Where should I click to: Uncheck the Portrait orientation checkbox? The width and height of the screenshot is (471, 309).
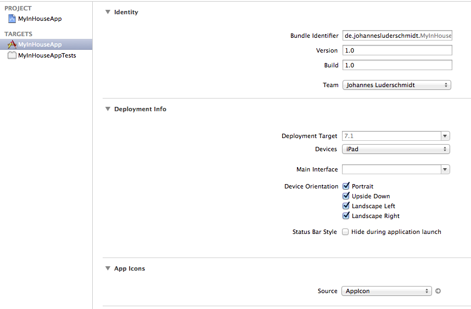click(346, 186)
